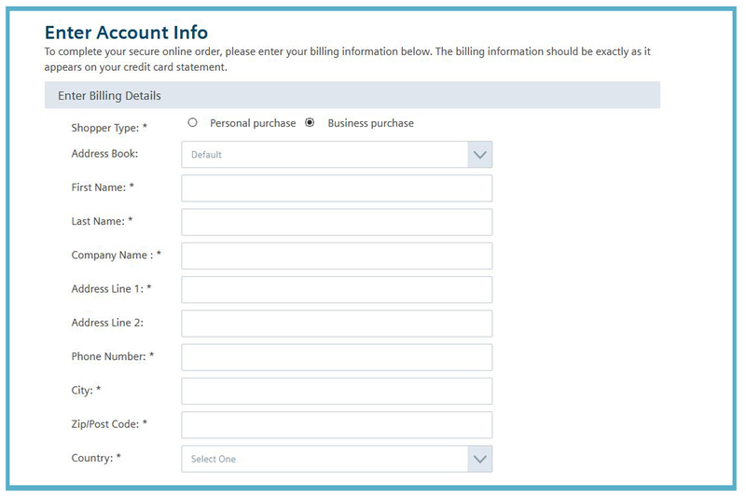
Task: Focus the Phone Number input field
Action: point(337,357)
